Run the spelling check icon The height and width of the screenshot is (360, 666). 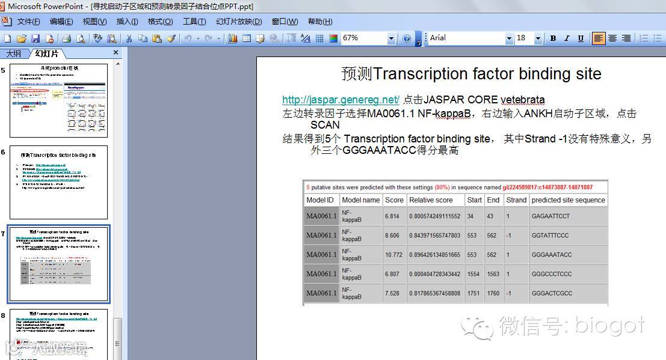click(97, 38)
